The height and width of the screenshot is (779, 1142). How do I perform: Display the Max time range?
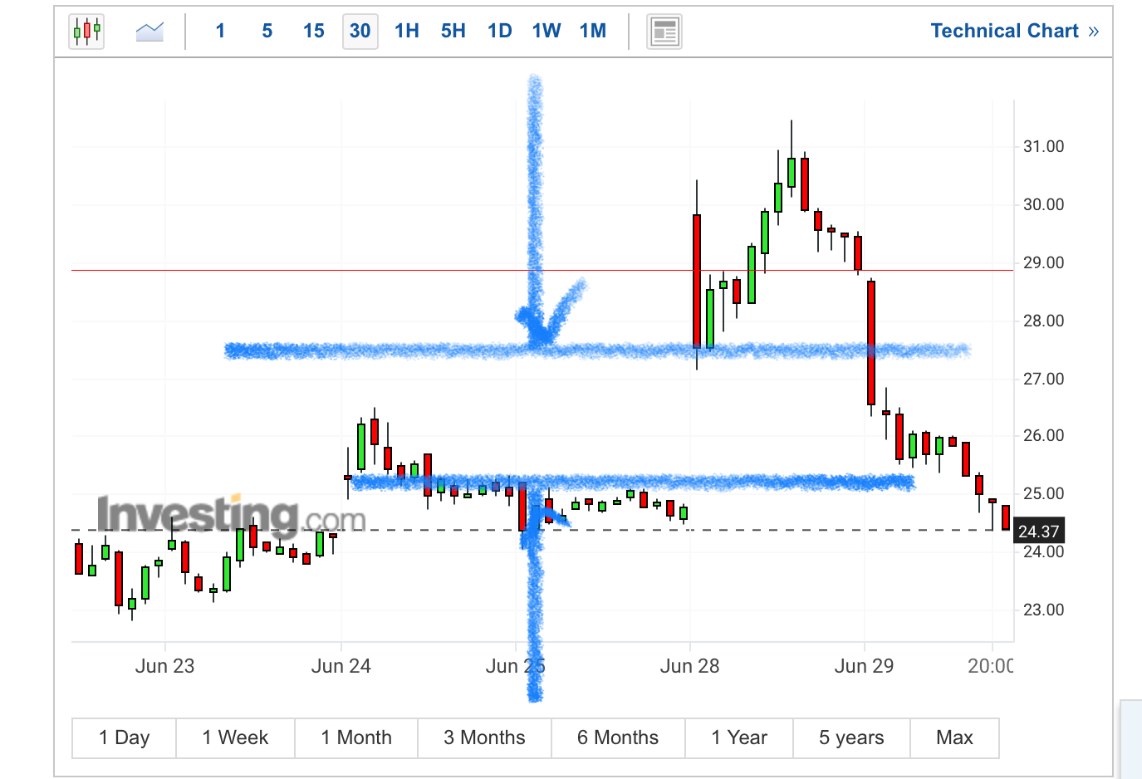tap(954, 737)
